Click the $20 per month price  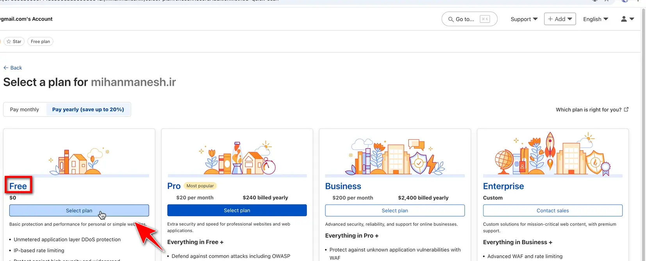point(195,197)
